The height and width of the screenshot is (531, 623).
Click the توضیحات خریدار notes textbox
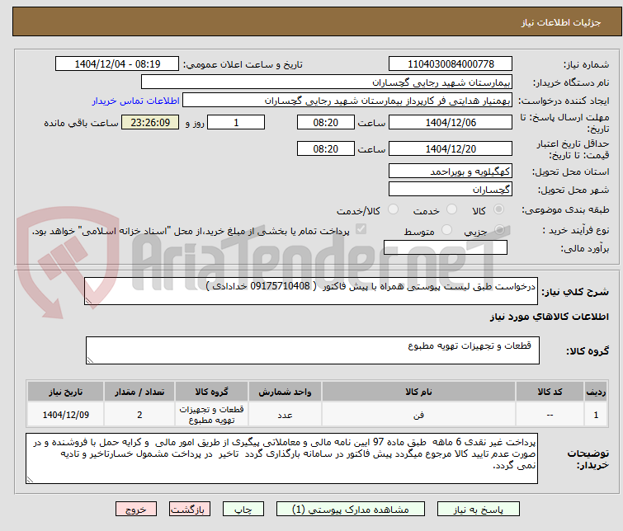(x=281, y=458)
